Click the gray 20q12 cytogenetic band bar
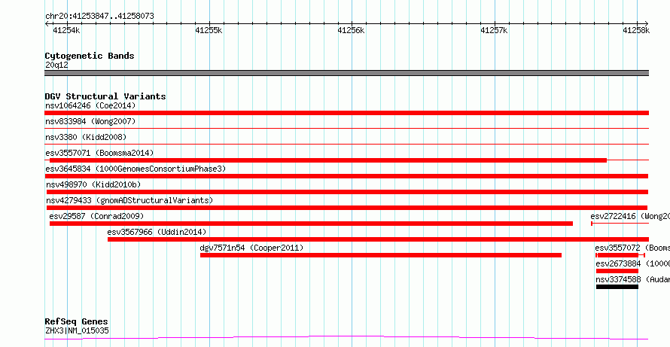Screen dimensions: 670x347 pyautogui.click(x=346, y=73)
